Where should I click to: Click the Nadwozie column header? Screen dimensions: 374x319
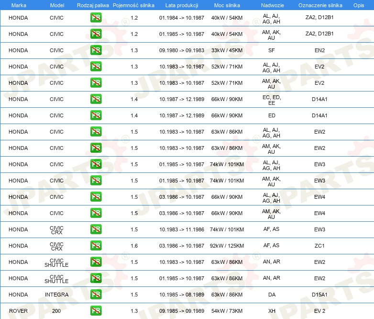273,5
